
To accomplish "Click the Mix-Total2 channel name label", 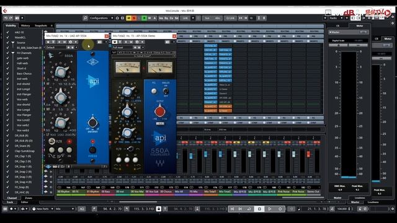I will [225, 191].
